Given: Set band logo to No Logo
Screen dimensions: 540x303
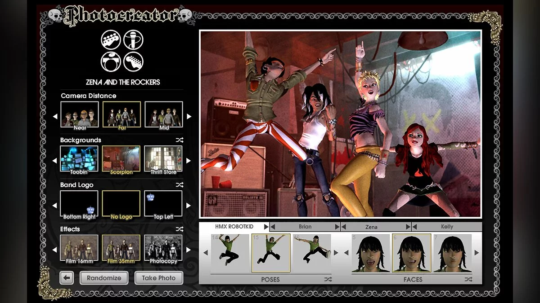Looking at the screenshot, I should 121,204.
